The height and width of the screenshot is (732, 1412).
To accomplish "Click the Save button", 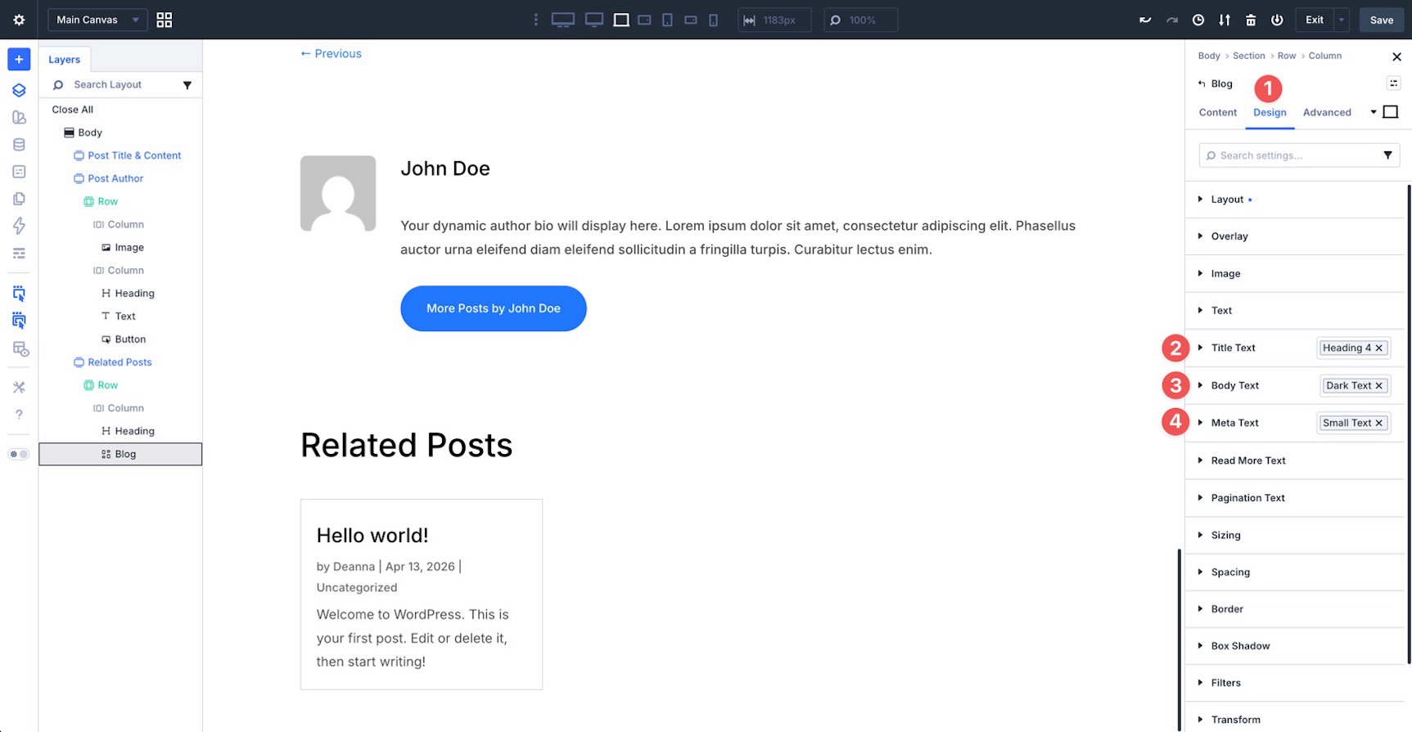I will pos(1382,20).
